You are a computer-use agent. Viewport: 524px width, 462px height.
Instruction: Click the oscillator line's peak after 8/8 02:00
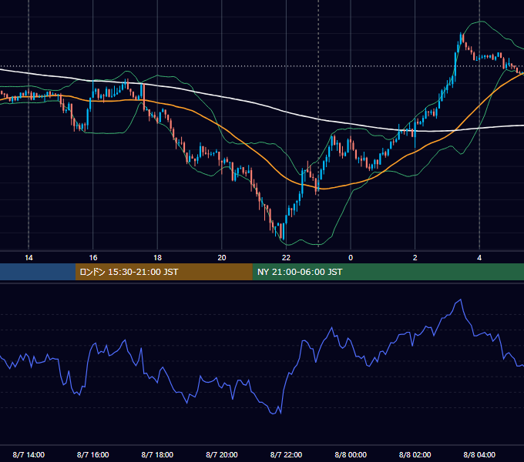tap(461, 300)
